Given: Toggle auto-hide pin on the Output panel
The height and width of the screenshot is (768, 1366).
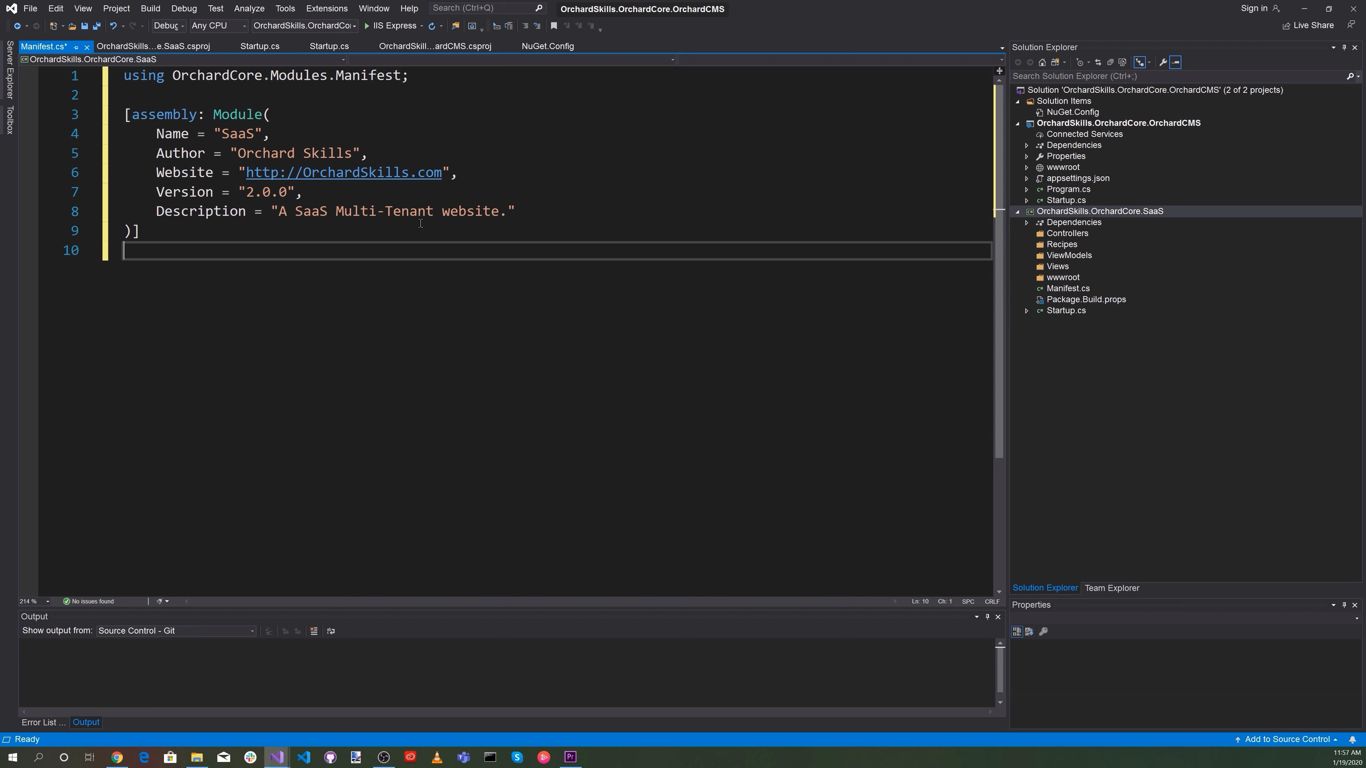Looking at the screenshot, I should click(x=988, y=617).
